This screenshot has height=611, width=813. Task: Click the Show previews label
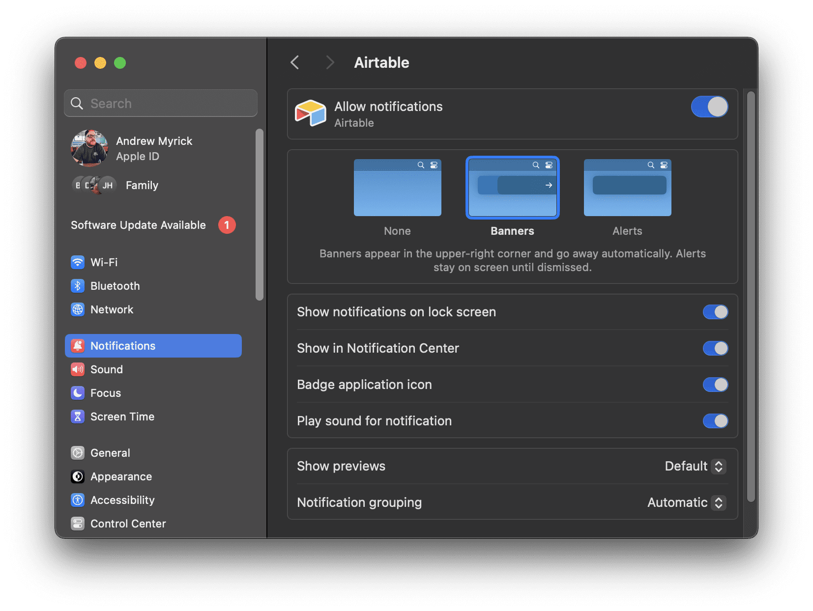pyautogui.click(x=341, y=466)
